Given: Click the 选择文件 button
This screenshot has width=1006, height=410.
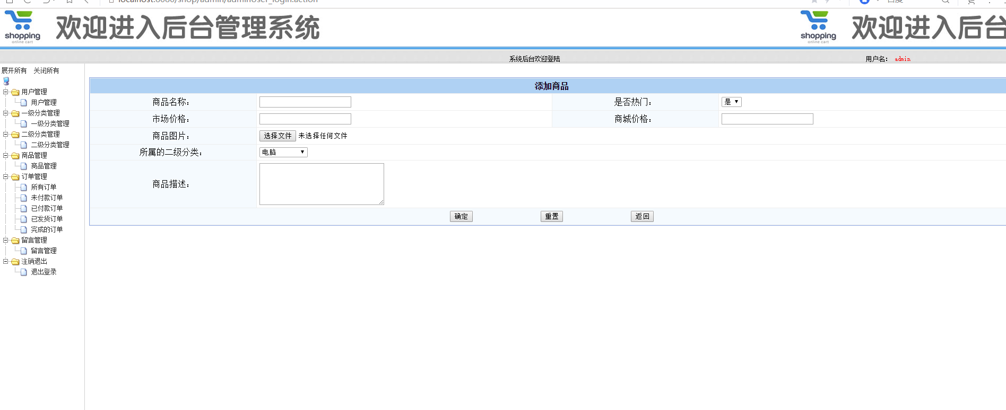Looking at the screenshot, I should pos(277,136).
